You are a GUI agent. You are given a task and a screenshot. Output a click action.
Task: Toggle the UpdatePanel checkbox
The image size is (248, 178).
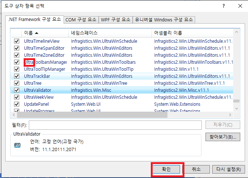17,104
